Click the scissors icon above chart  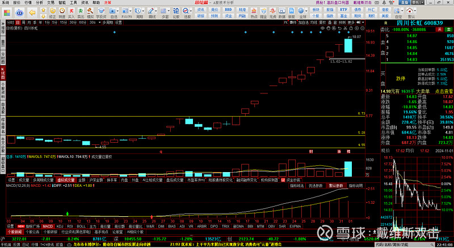tap(345, 28)
